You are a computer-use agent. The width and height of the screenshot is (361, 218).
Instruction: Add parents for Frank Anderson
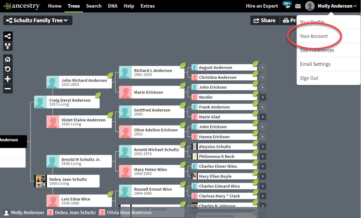[262, 107]
